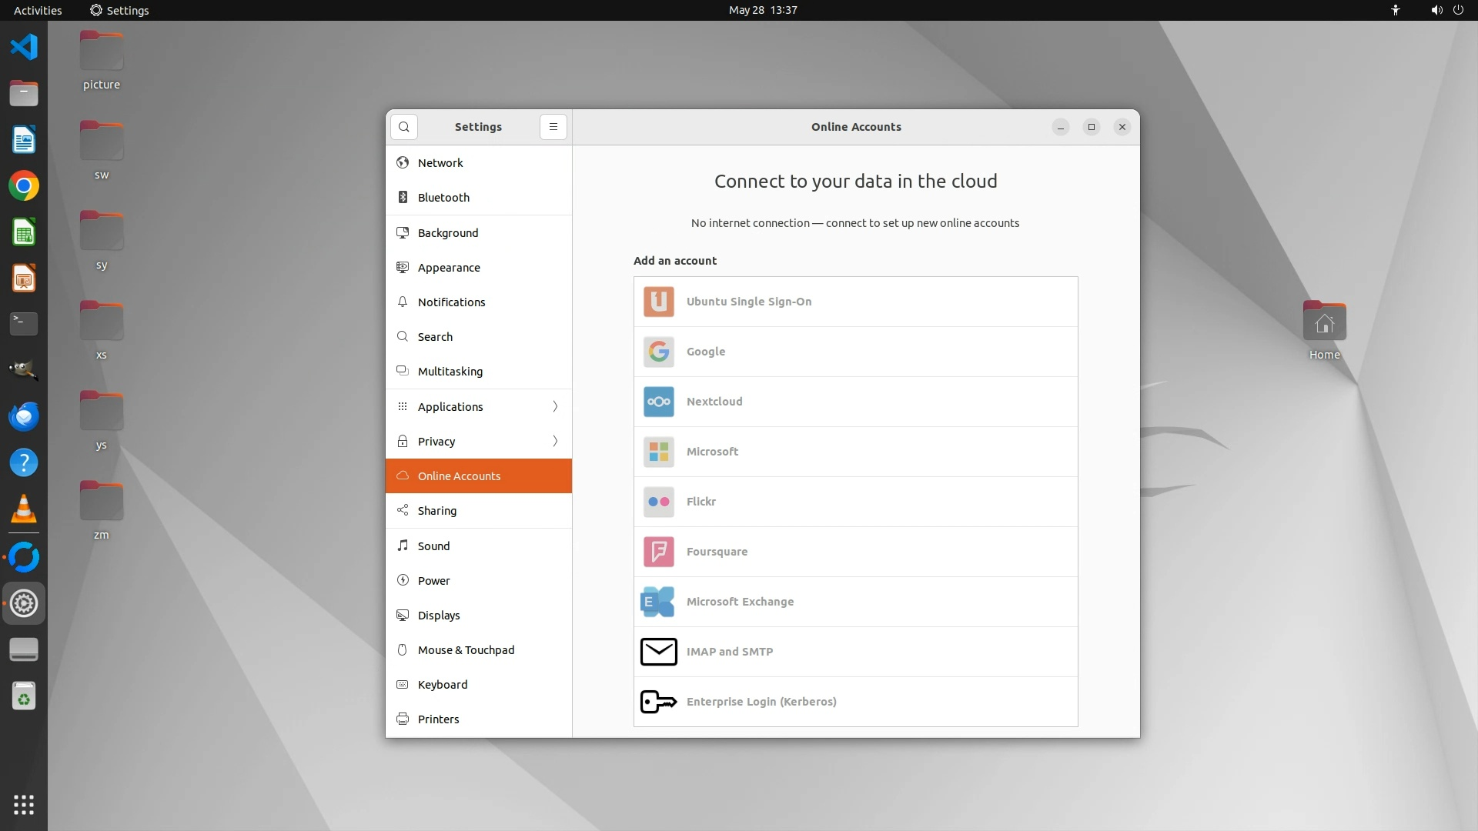Expand the Applications submenu chevron
This screenshot has width=1478, height=831.
[555, 406]
